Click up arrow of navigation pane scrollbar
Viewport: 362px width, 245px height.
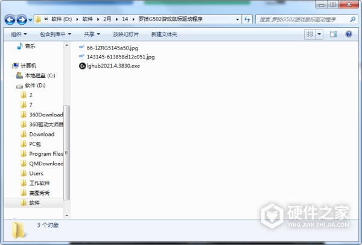[x=67, y=45]
